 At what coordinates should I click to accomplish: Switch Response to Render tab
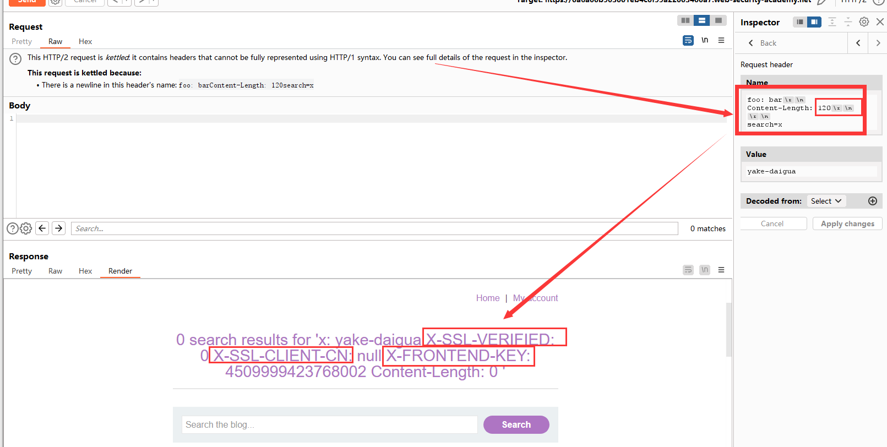[x=120, y=271]
